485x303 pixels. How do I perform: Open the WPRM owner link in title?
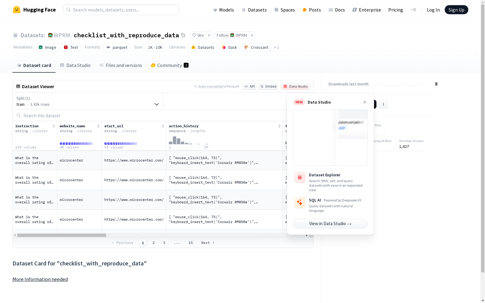(62, 35)
